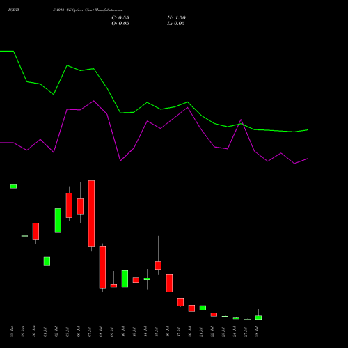The width and height of the screenshot is (348, 348).
Task: Click the small red candle above 22 Jul
Action: tap(214, 315)
